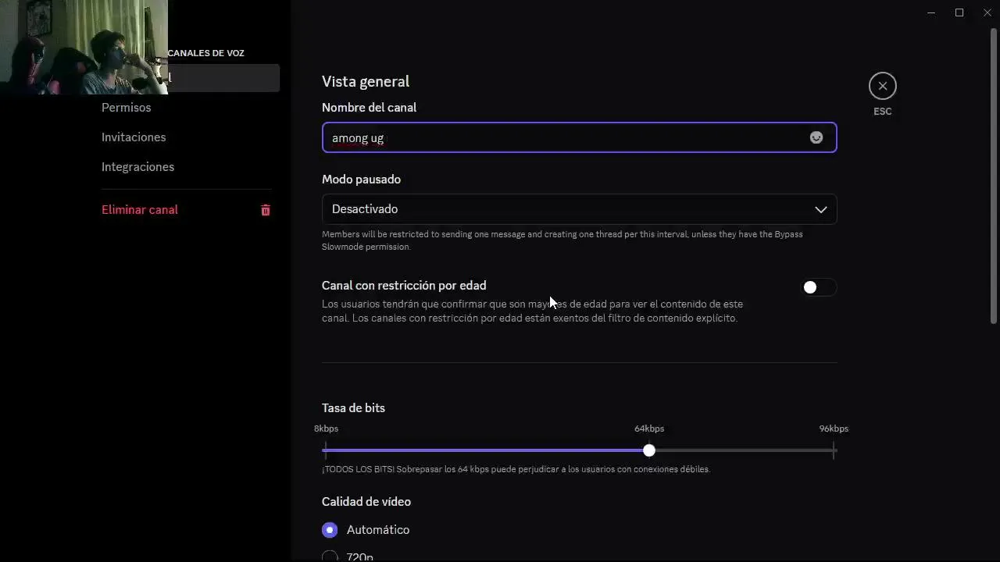Close settings with the ESC circle X icon

coord(882,86)
